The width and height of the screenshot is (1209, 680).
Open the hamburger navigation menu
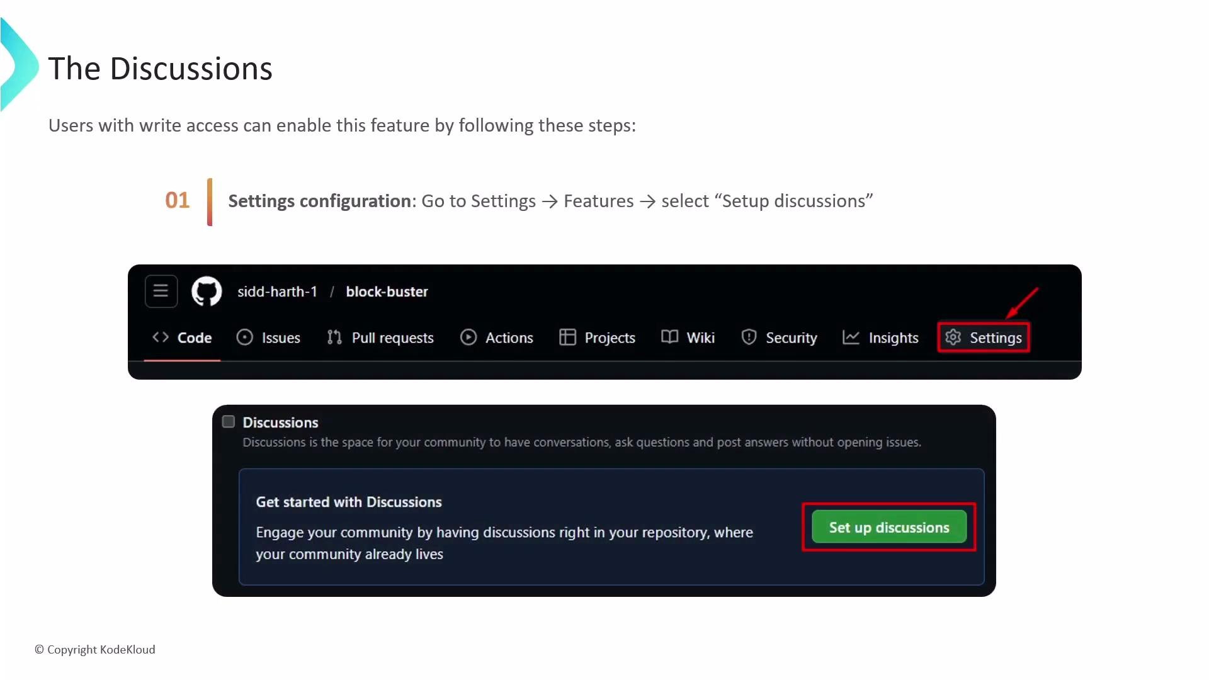(161, 292)
